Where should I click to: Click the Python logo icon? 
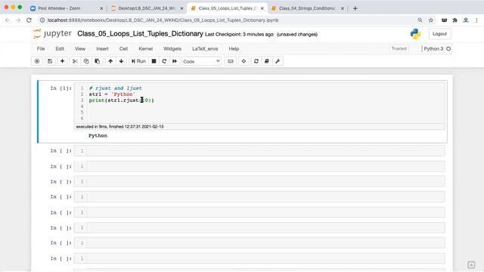click(x=415, y=34)
